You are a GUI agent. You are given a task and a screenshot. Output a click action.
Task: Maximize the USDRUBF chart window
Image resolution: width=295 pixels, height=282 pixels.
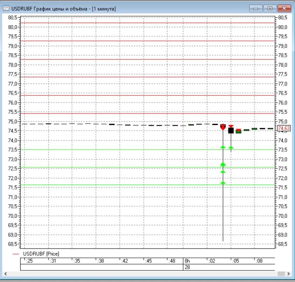[270, 8]
